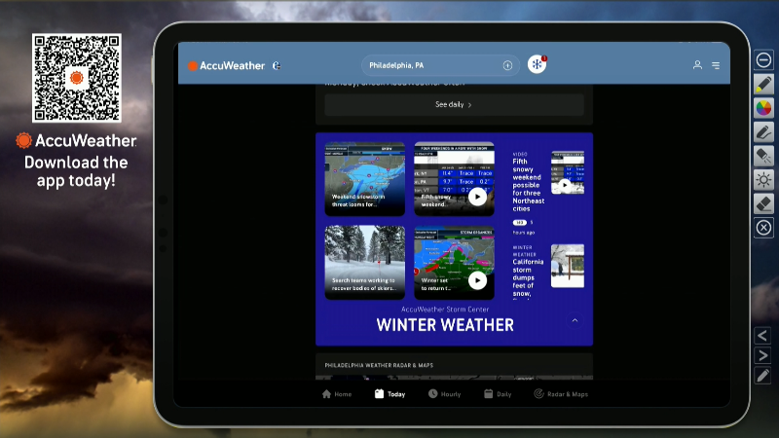Expand the See daily section
Image resolution: width=779 pixels, height=438 pixels.
pos(454,104)
